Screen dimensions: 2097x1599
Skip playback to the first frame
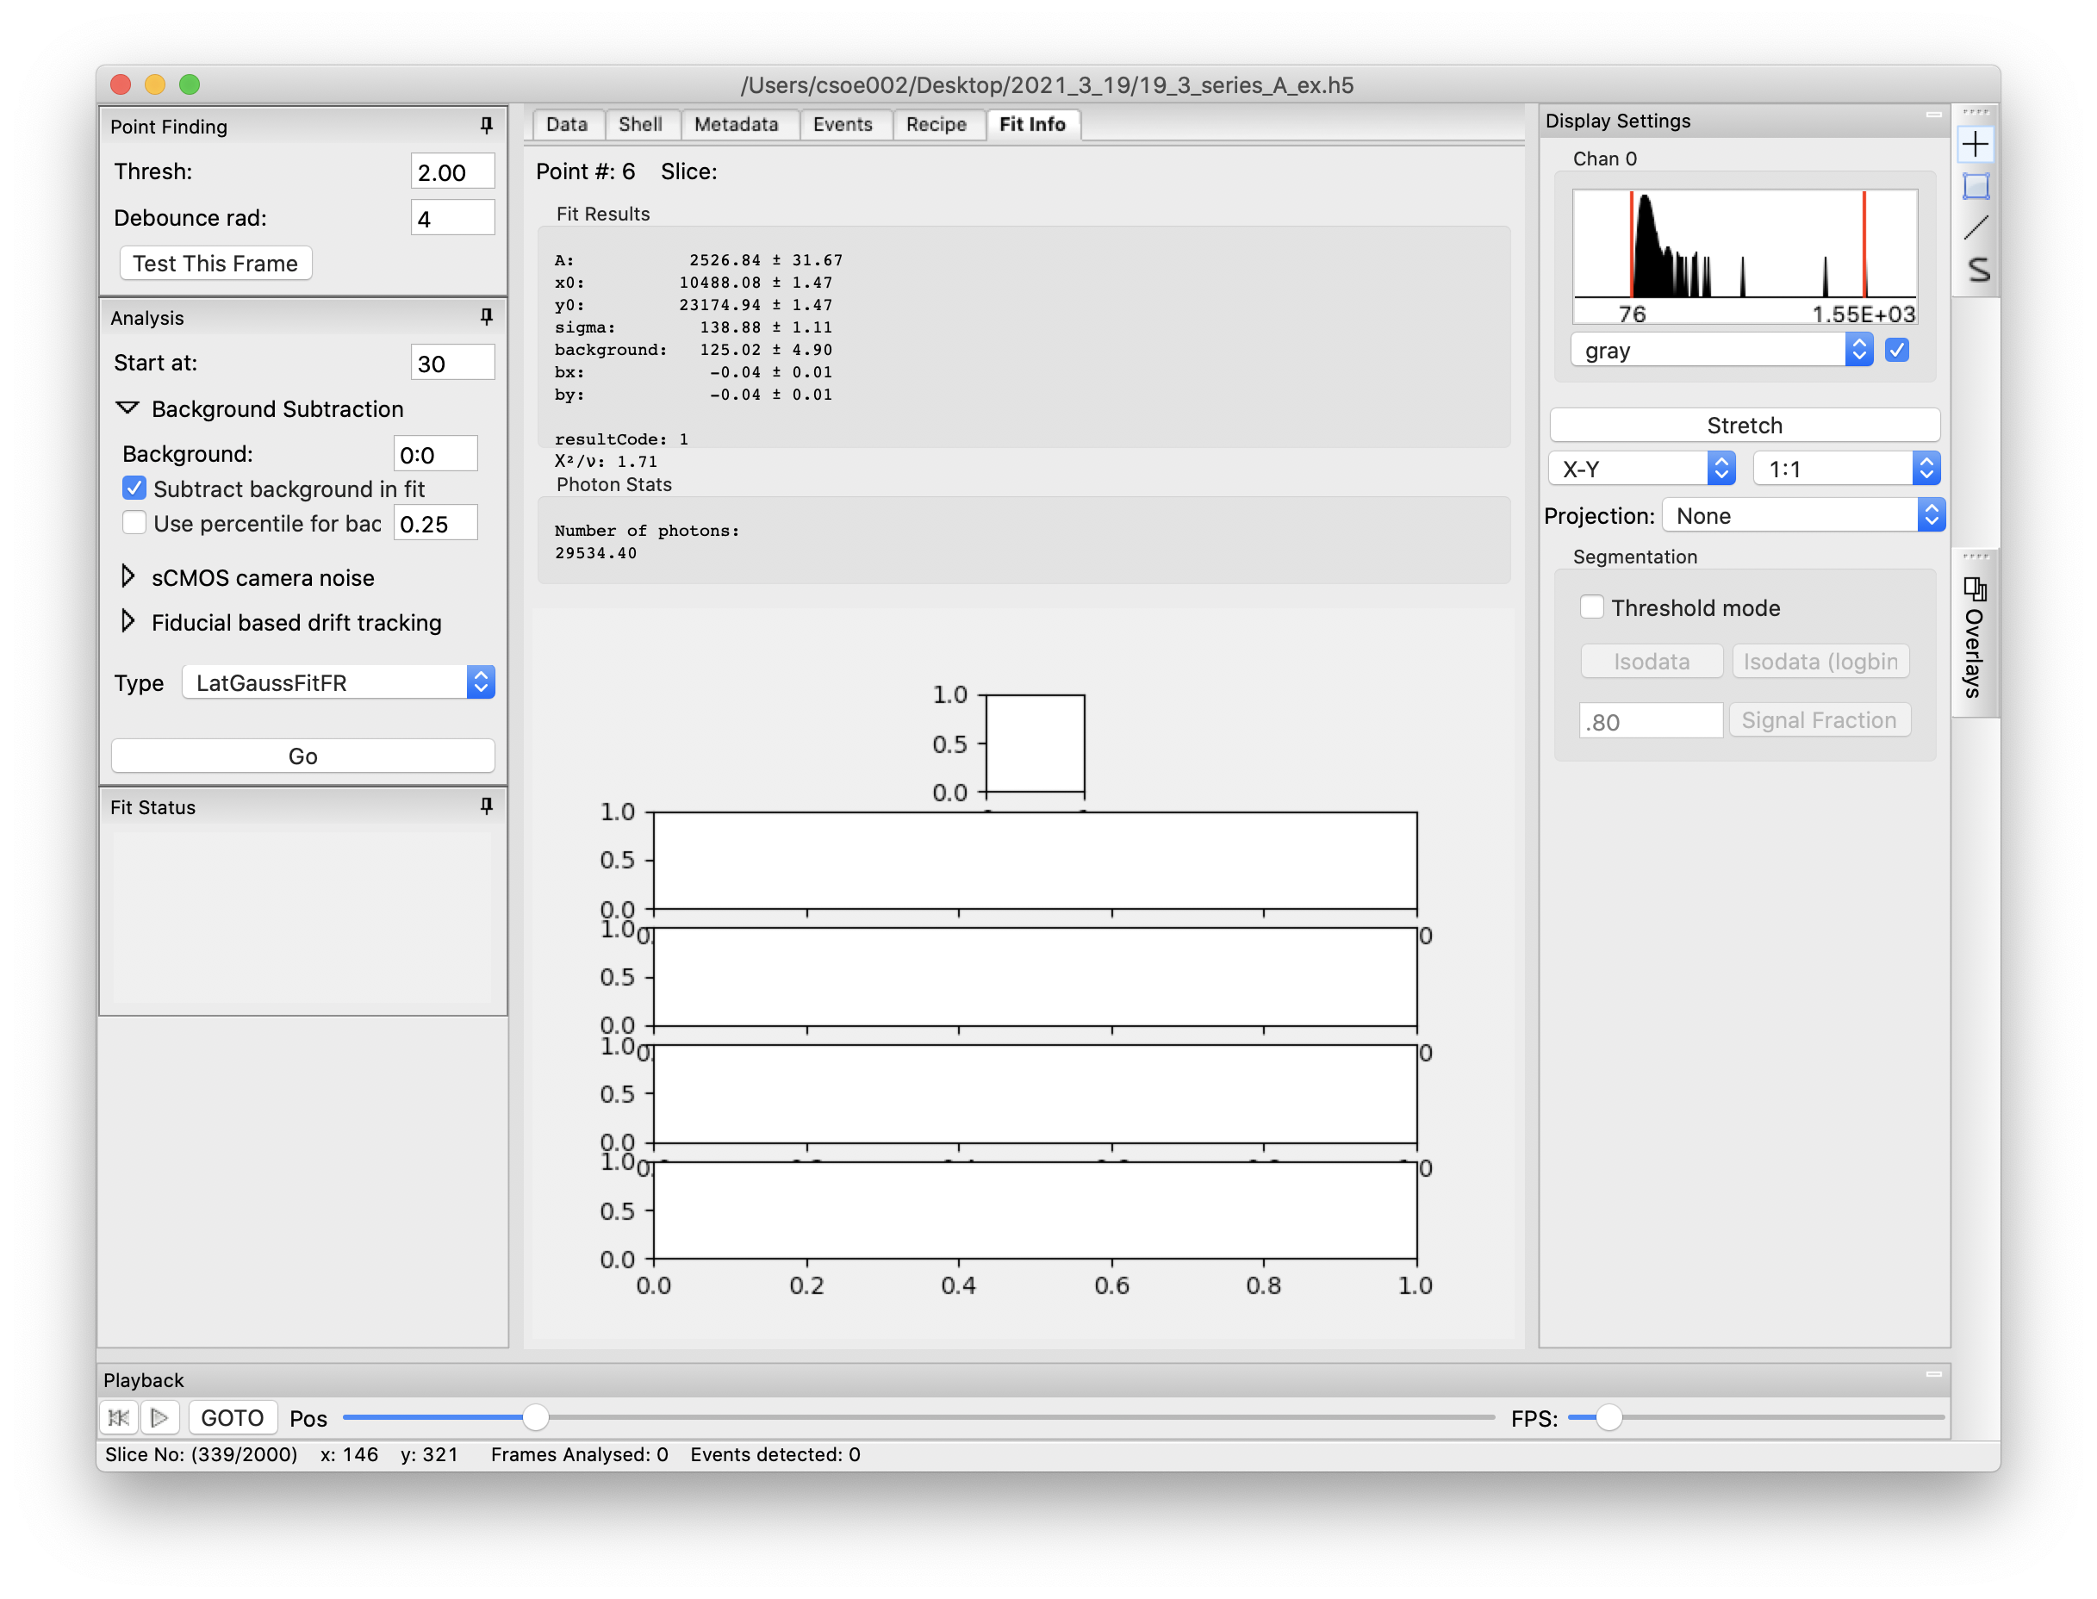(x=119, y=1417)
